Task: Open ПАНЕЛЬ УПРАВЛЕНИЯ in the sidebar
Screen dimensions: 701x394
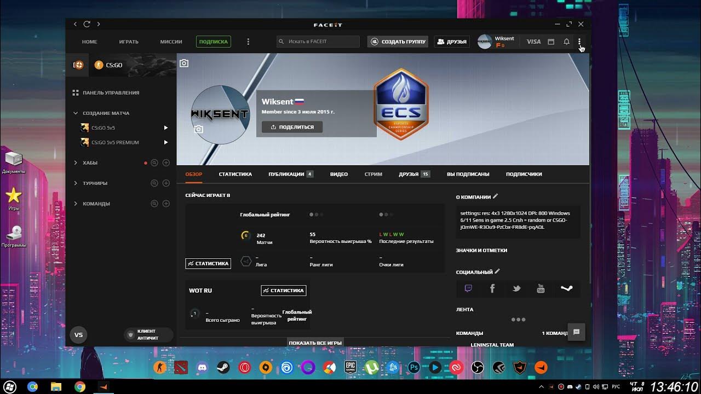Action: tap(106, 93)
